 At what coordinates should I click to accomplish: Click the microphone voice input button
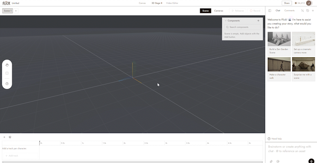[311, 161]
